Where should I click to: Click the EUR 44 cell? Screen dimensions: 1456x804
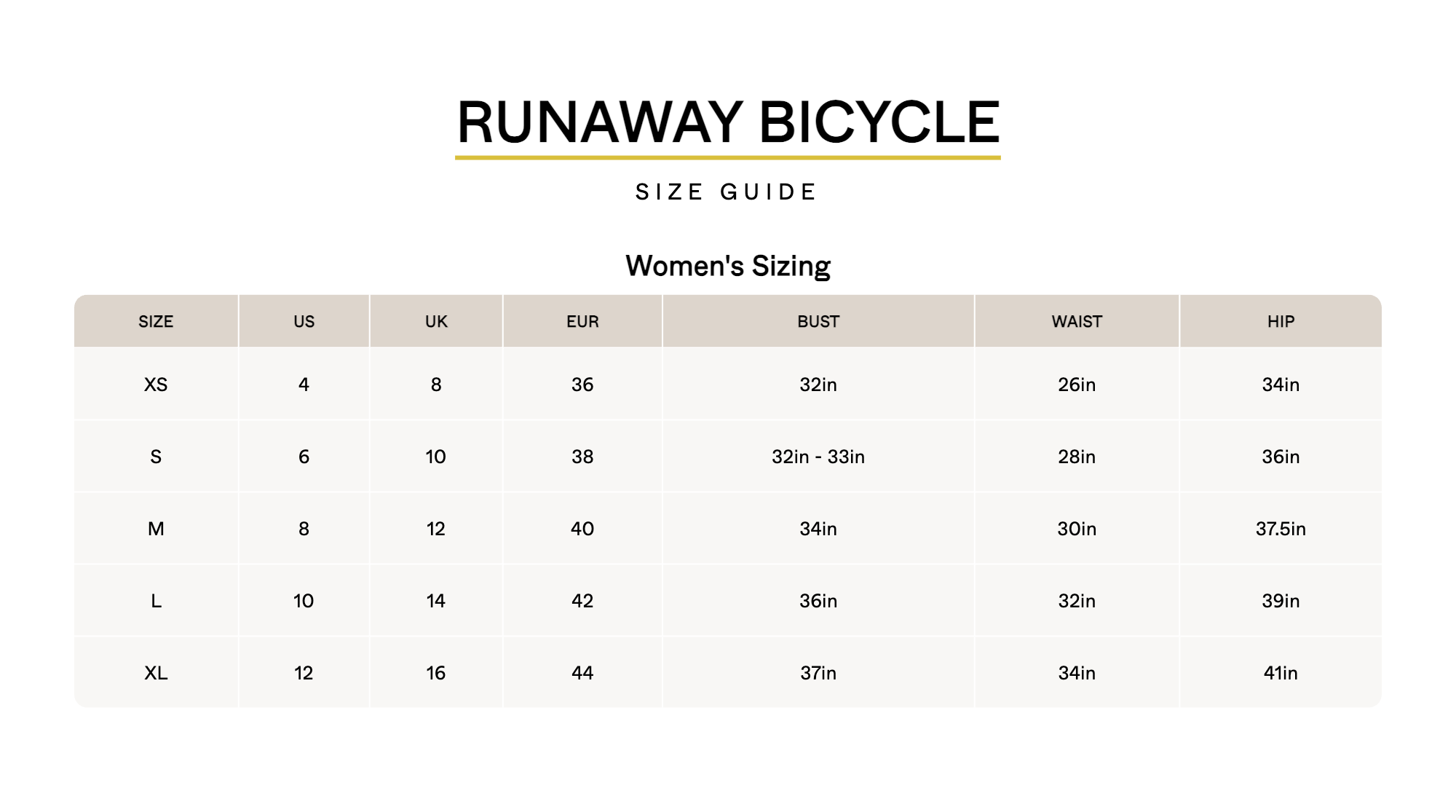pos(582,673)
